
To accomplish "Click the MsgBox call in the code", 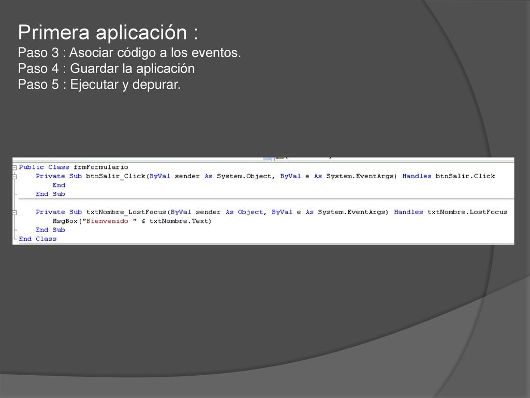I will [x=65, y=221].
